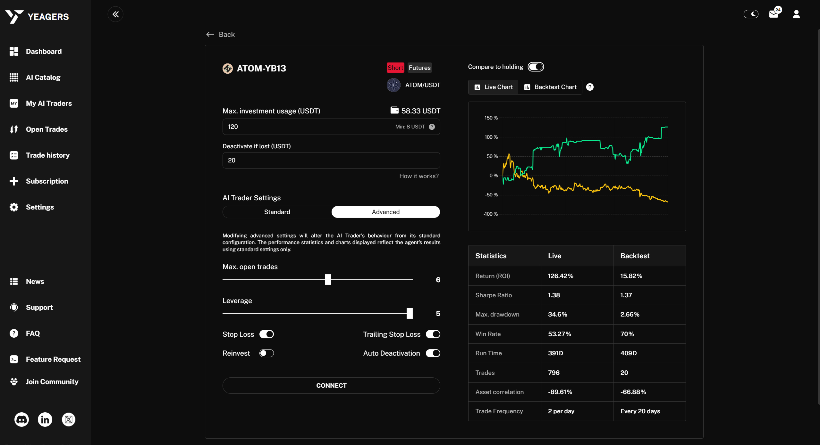Click the Join Community icon

[x=14, y=382]
